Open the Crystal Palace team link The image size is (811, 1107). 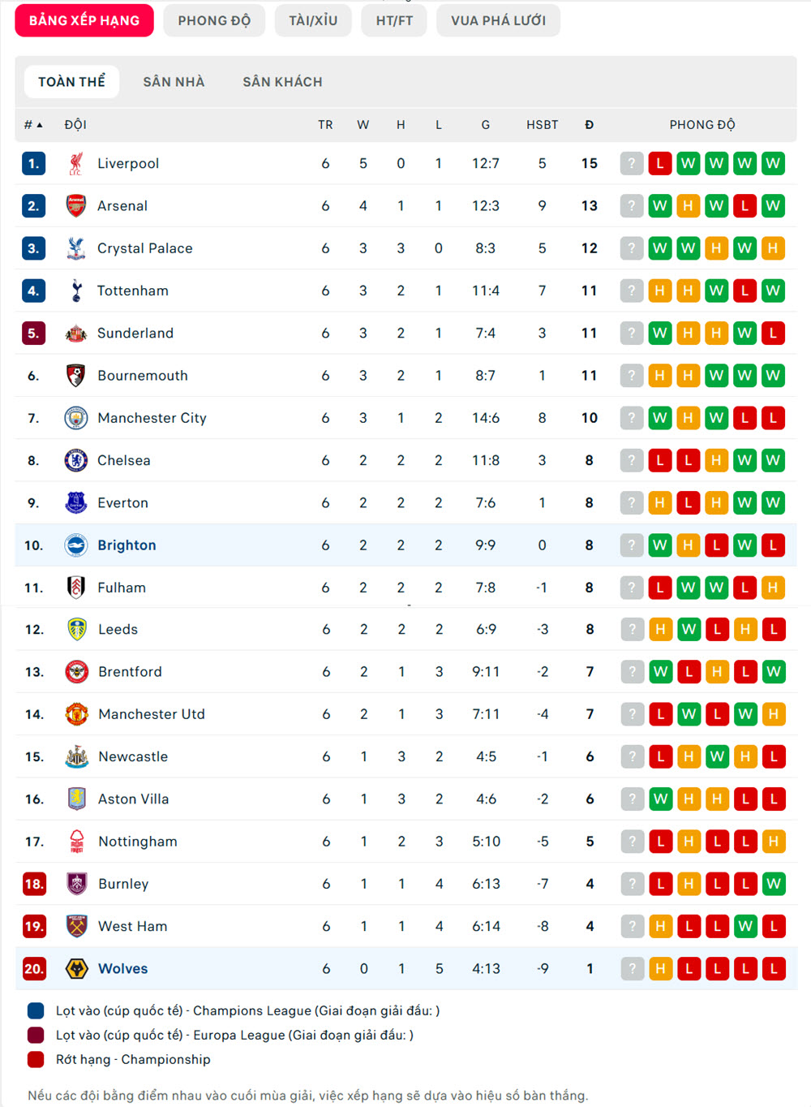(144, 248)
